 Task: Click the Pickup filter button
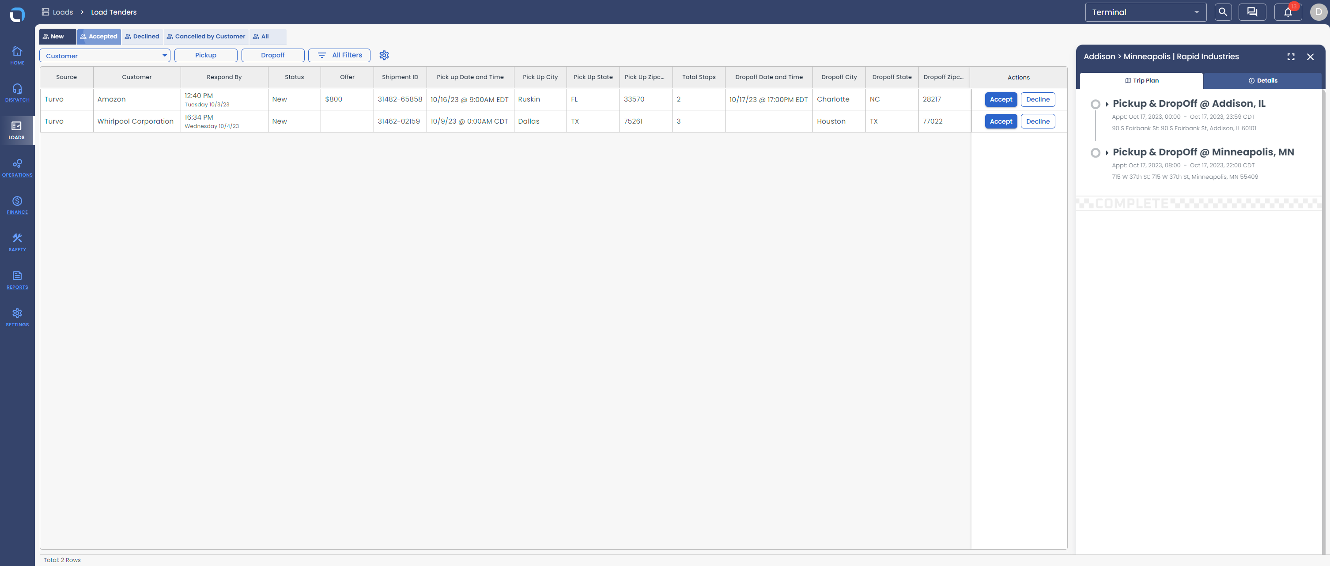[205, 55]
